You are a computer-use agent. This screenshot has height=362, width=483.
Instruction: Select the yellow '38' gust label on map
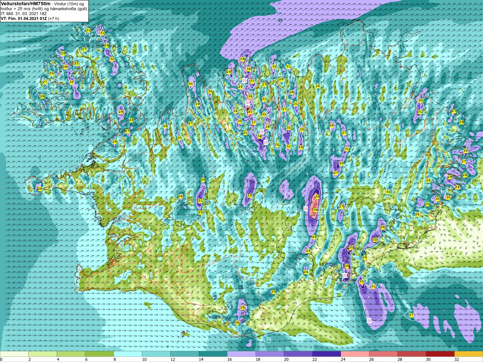(250, 97)
